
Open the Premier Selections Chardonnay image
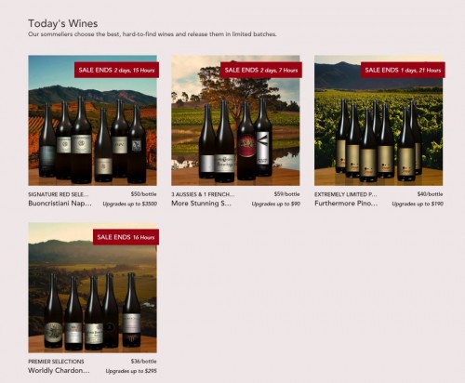[x=92, y=287]
